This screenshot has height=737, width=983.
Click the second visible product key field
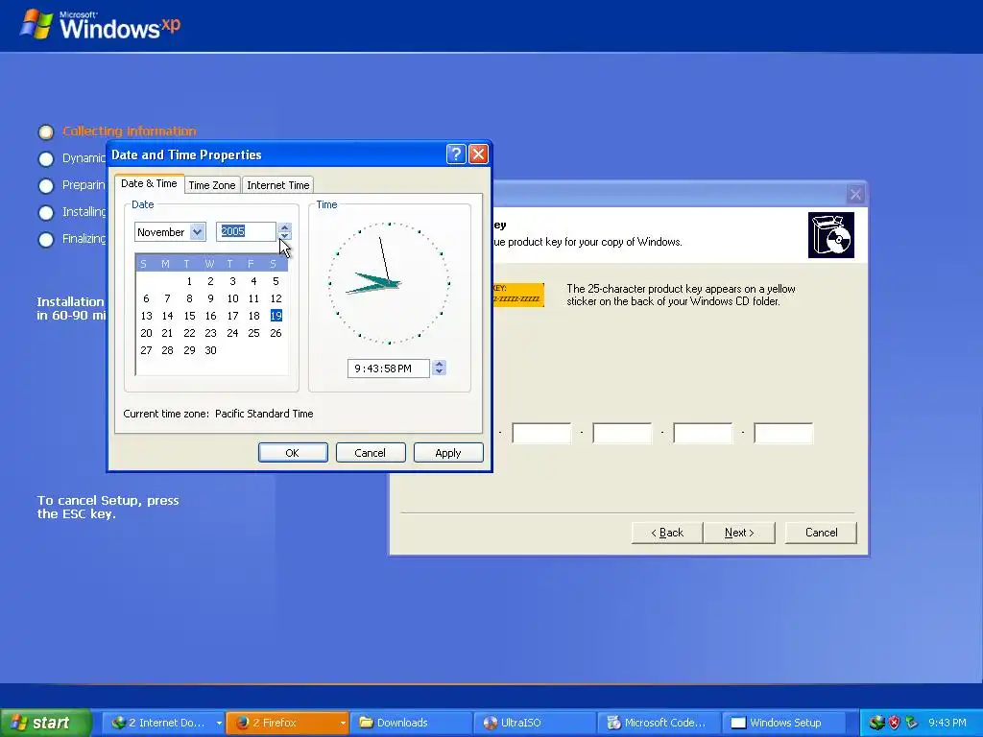click(x=622, y=433)
